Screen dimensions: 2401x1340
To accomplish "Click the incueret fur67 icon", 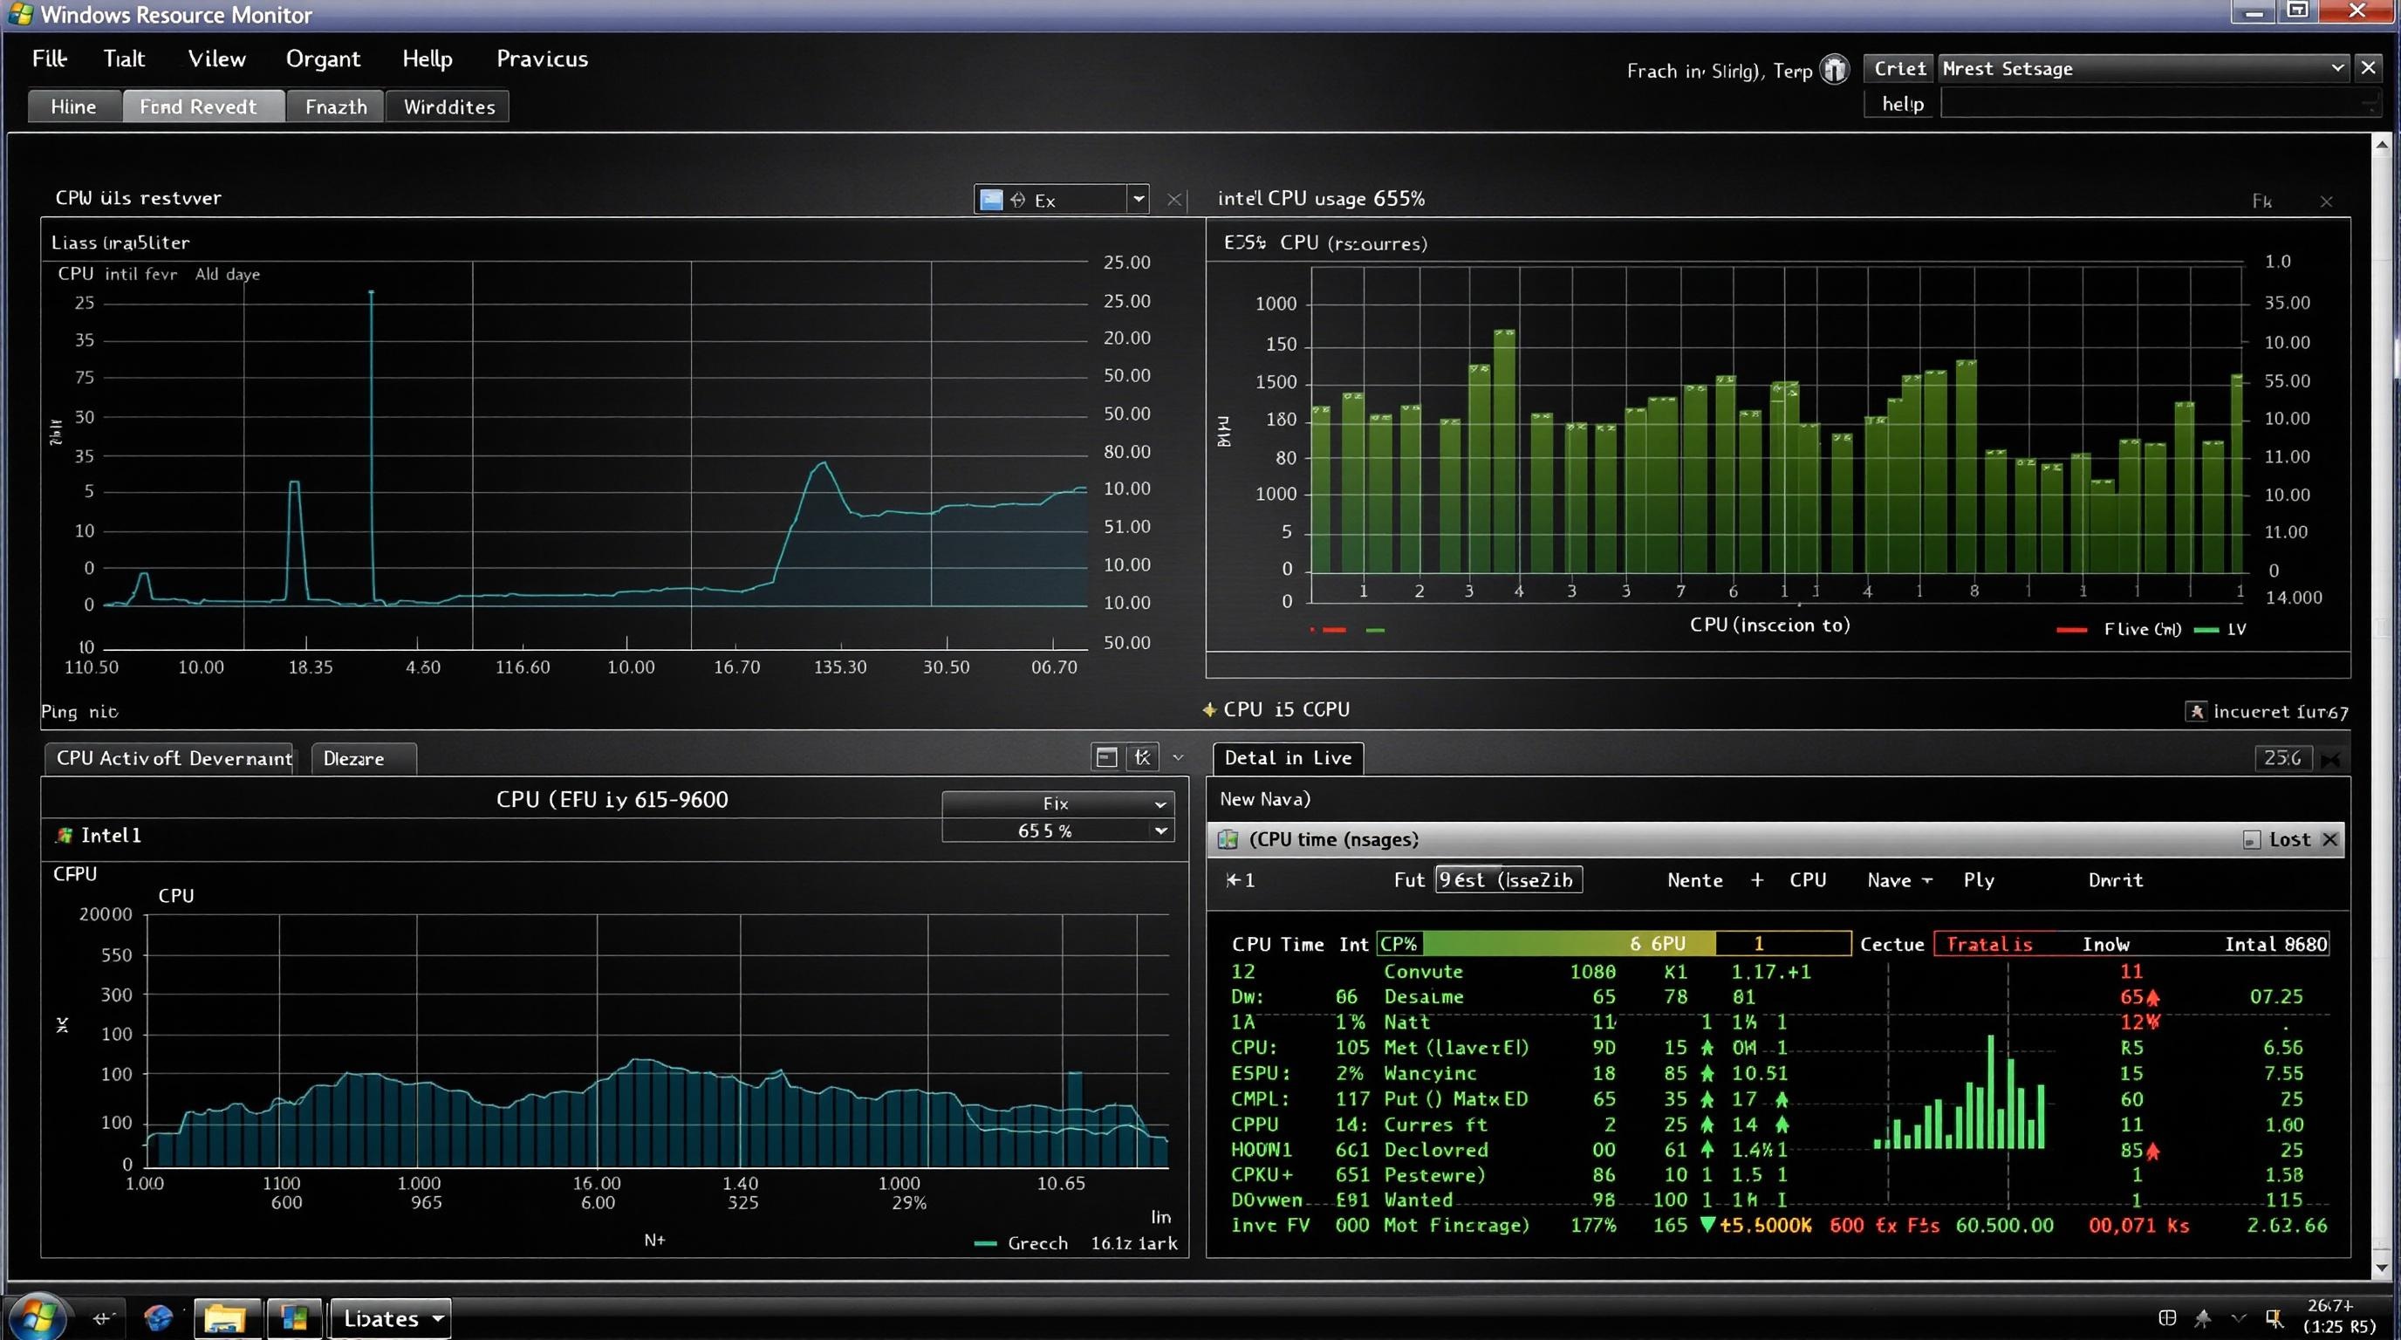I will pyautogui.click(x=2195, y=712).
